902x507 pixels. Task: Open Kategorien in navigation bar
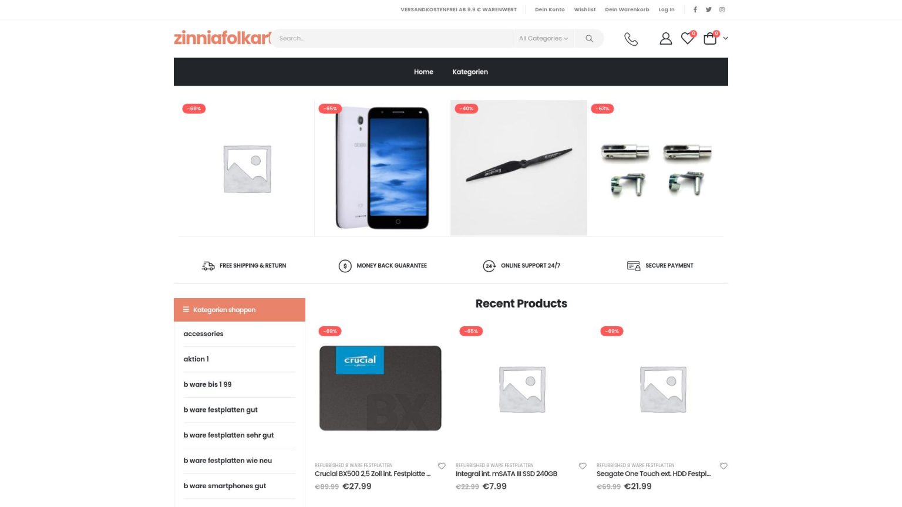[470, 72]
